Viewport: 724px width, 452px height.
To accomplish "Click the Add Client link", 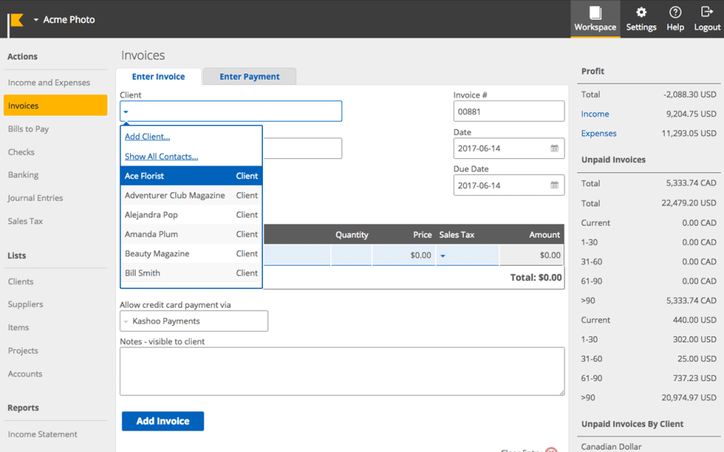I will pos(147,136).
